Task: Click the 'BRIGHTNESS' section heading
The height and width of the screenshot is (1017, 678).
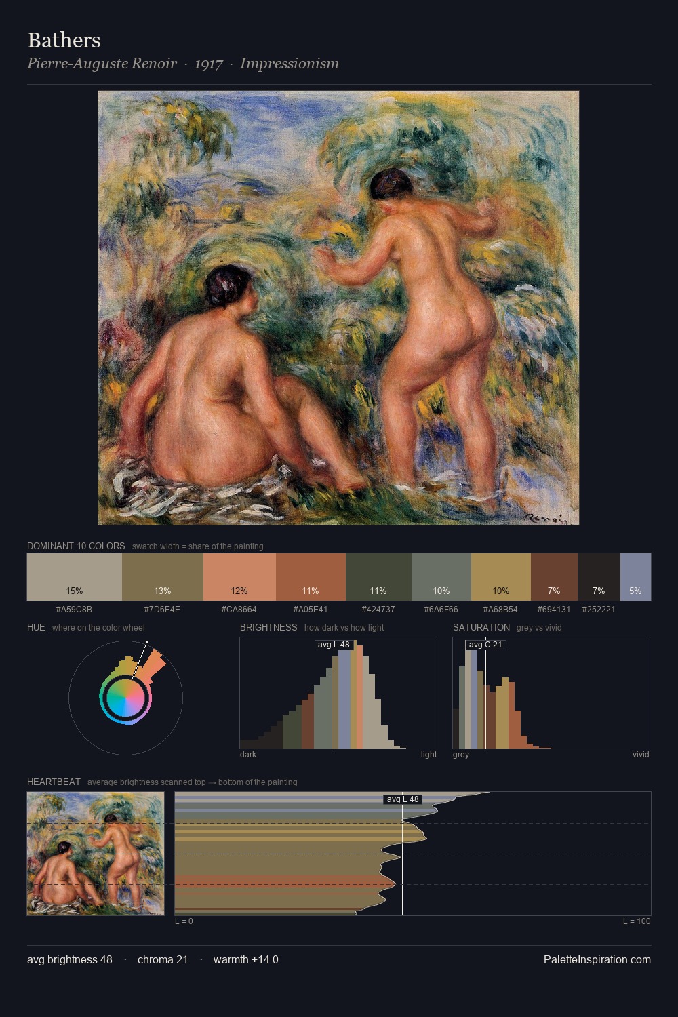Action: [268, 627]
